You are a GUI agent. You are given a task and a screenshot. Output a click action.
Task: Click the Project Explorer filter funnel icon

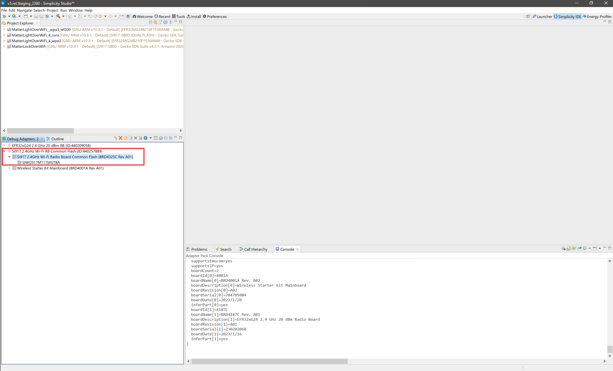pyautogui.click(x=160, y=22)
